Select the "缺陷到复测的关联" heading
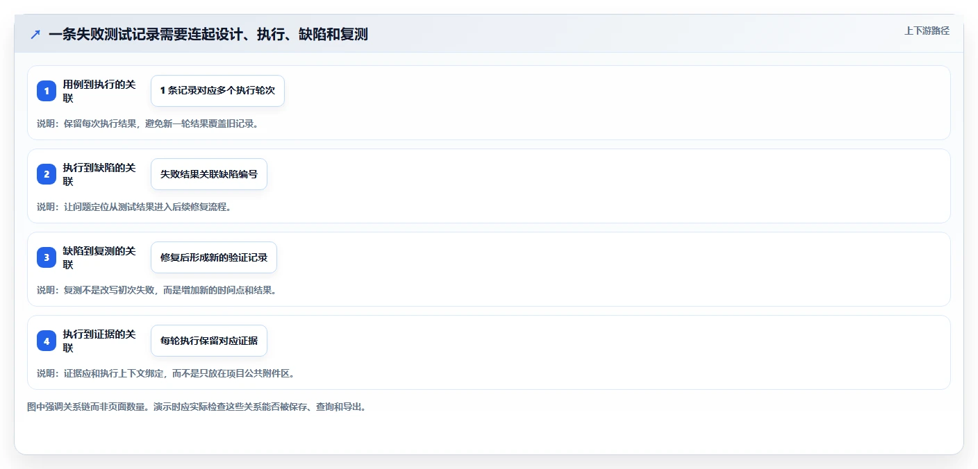Image resolution: width=978 pixels, height=469 pixels. click(99, 257)
